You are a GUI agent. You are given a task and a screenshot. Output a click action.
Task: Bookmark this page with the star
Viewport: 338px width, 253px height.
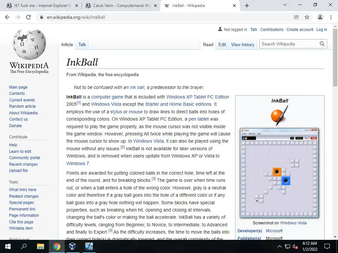pos(307,17)
